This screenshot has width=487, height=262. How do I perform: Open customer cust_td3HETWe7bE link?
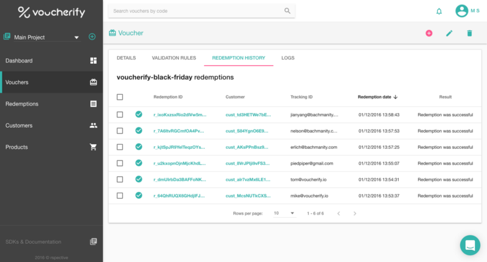248,115
